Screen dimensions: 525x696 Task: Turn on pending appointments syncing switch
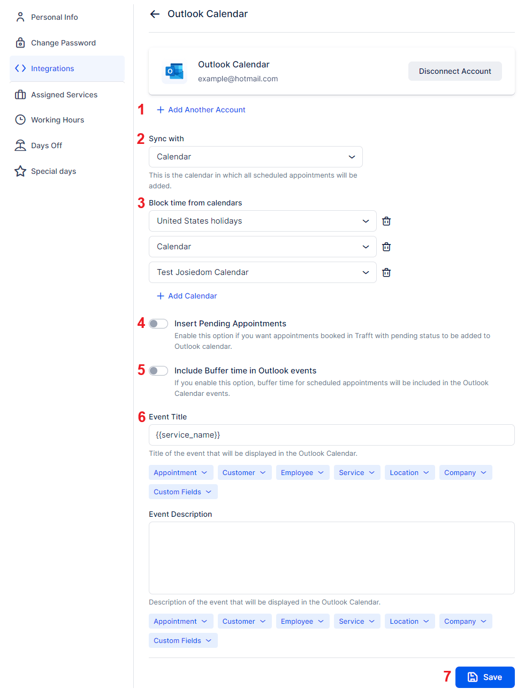pyautogui.click(x=158, y=323)
